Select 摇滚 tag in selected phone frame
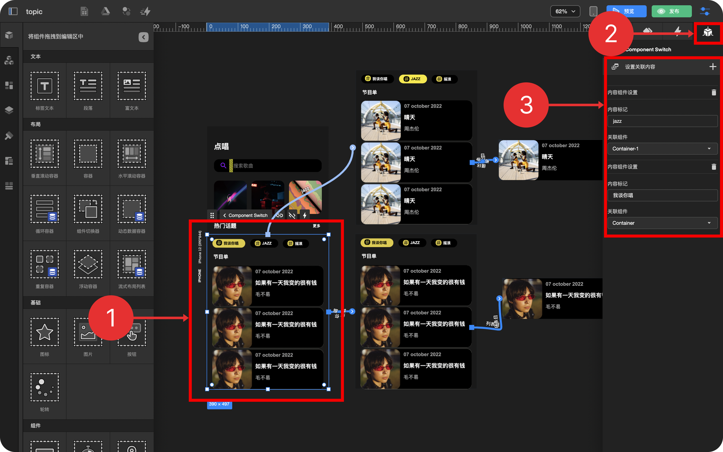 [x=295, y=243]
